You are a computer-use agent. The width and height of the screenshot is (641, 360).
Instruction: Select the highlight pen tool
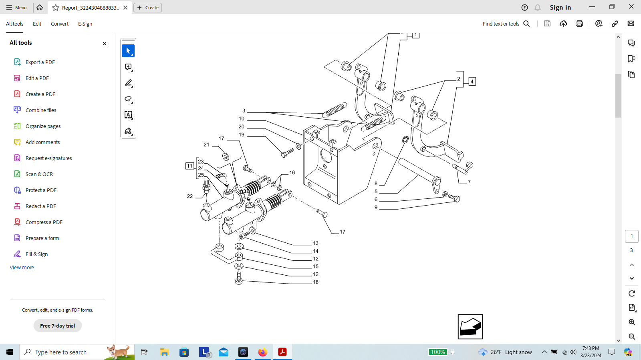128,83
